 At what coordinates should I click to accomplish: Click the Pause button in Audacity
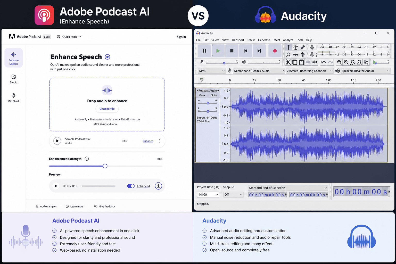tap(204, 51)
